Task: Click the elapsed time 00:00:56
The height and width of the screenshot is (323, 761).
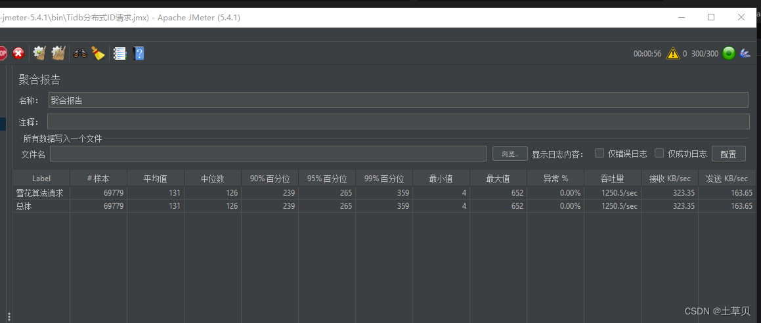Action: (647, 54)
